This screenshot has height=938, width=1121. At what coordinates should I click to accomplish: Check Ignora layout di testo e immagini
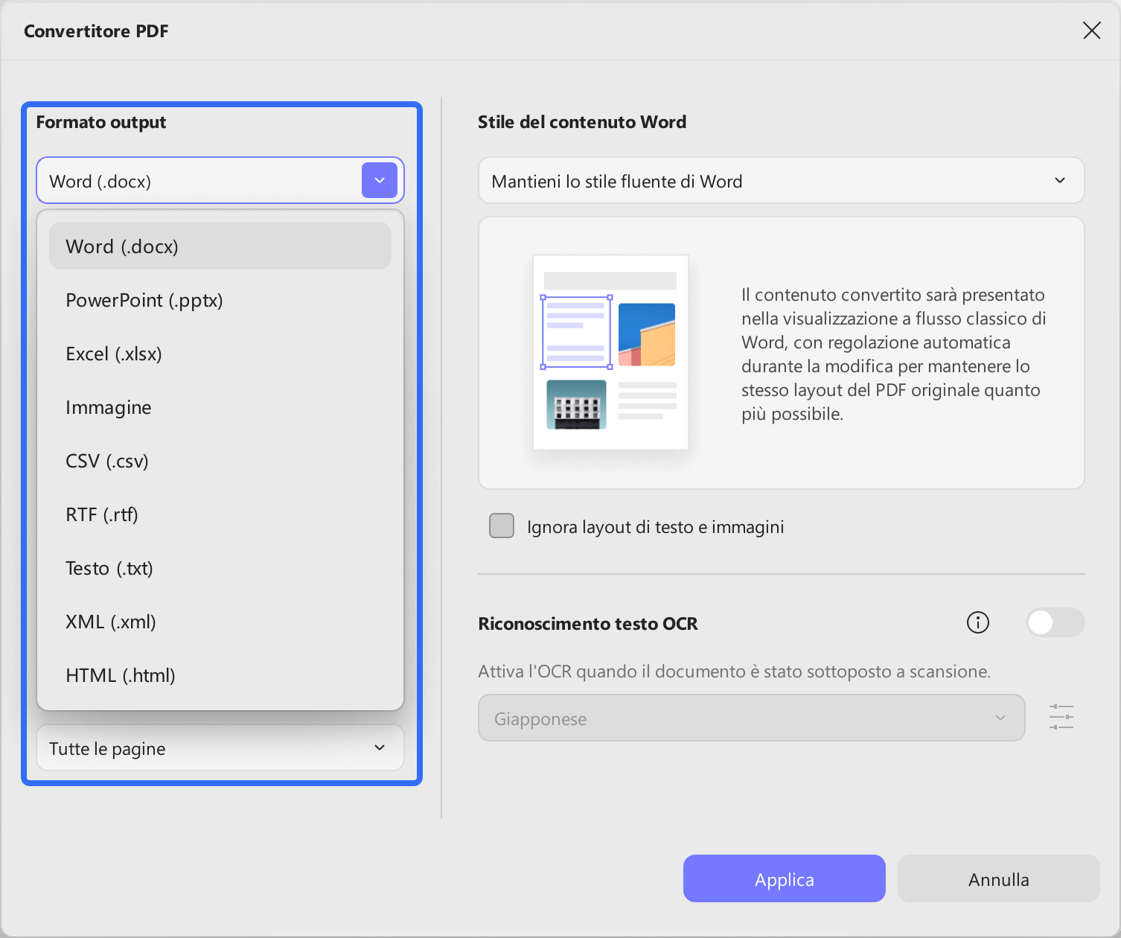click(x=502, y=526)
